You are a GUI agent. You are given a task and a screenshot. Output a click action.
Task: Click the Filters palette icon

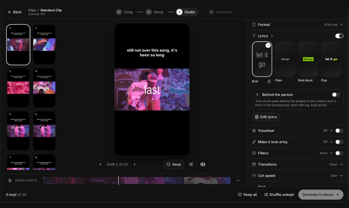[x=254, y=153]
